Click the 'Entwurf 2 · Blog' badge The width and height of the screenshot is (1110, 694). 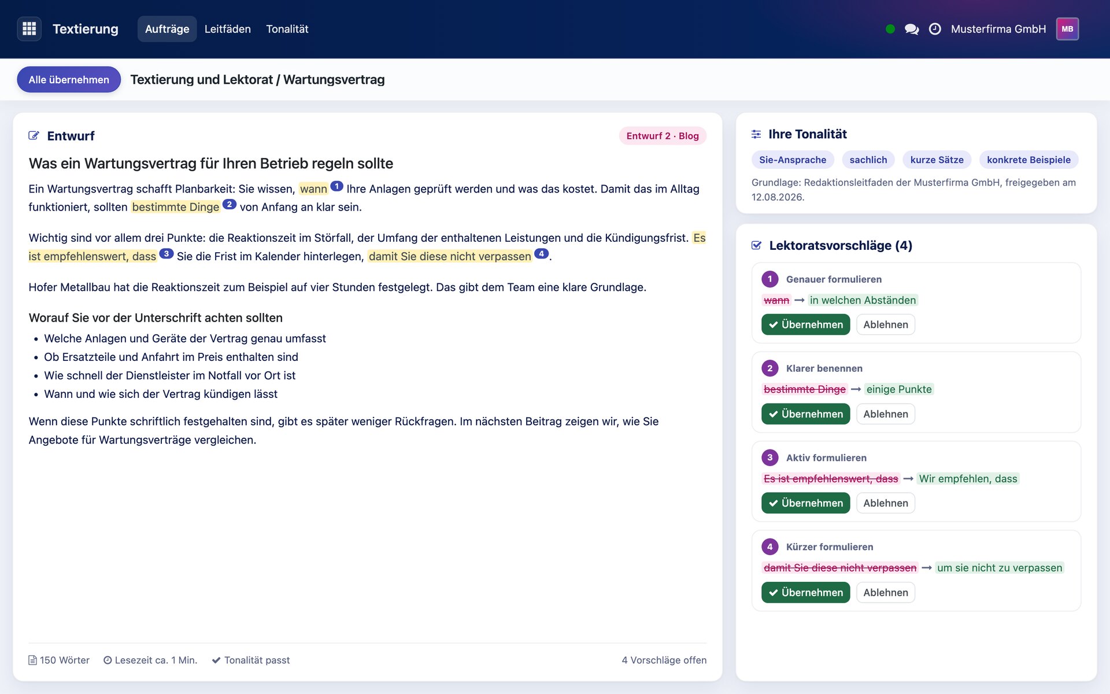[663, 136]
